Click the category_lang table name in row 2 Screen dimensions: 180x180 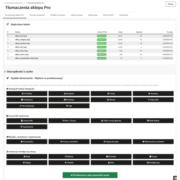[x=22, y=40]
